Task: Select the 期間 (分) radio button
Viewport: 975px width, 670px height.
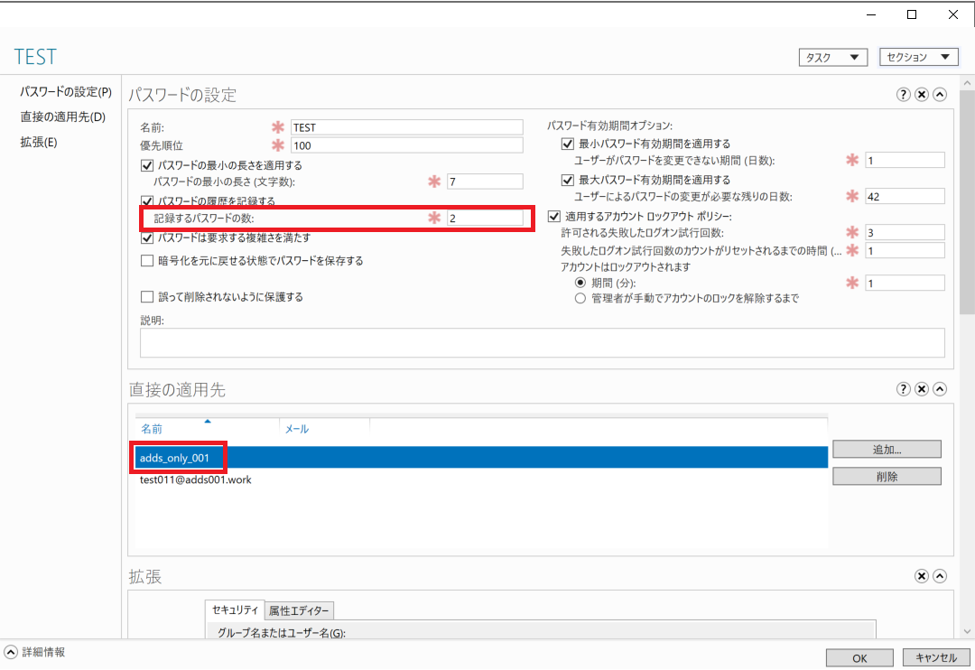Action: (580, 283)
